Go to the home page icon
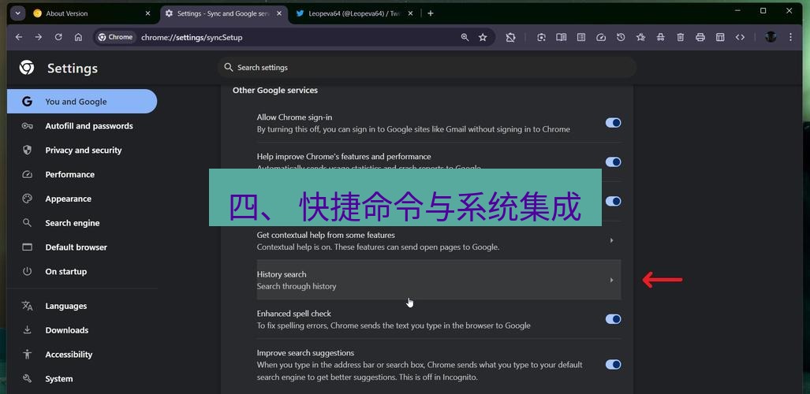 78,37
